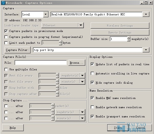Cancel the capture options dialog
The height and width of the screenshot is (134, 154).
pyautogui.click(x=141, y=128)
